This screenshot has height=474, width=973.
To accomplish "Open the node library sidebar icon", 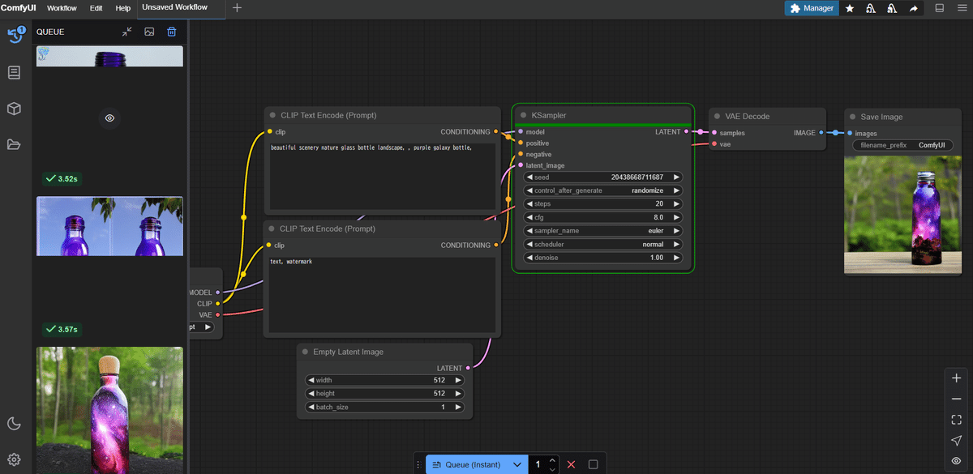I will point(14,73).
